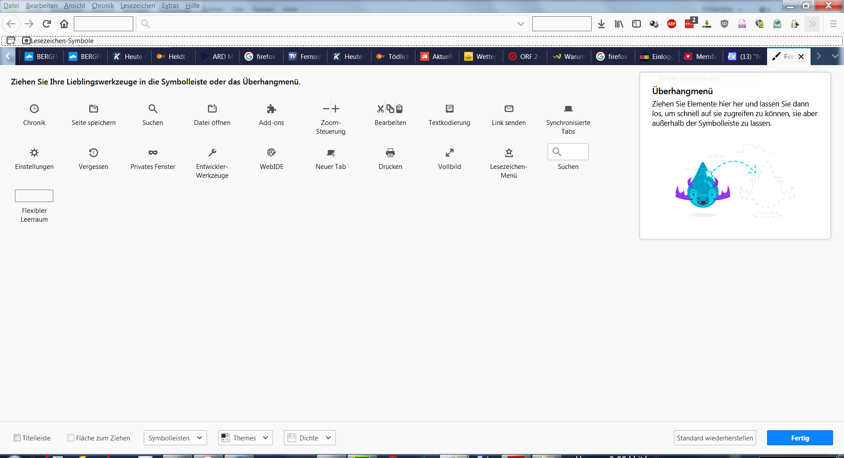The height and width of the screenshot is (458, 844).
Task: Open the Hilfe menu
Action: pos(193,6)
